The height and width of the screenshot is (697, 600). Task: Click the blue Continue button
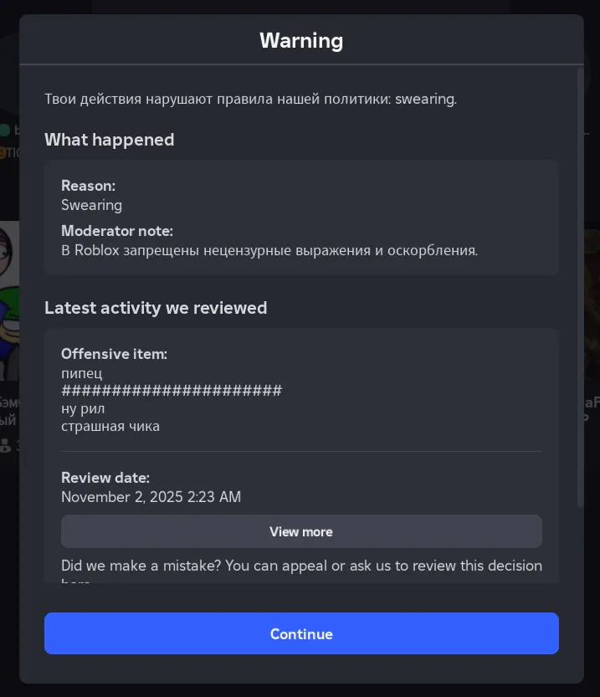coord(301,633)
